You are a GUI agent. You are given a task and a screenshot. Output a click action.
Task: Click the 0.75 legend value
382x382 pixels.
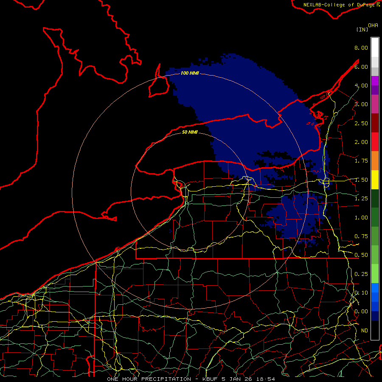coord(361,236)
